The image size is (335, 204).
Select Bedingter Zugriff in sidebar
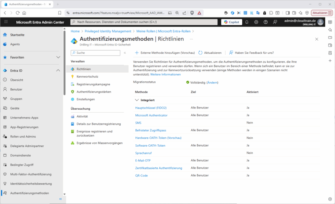(22, 165)
